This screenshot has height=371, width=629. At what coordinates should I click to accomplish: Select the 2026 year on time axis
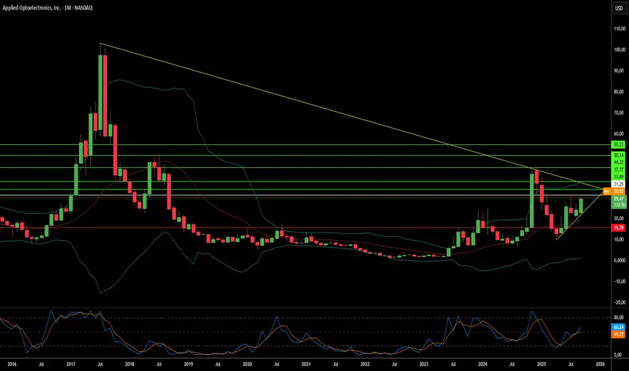[x=600, y=363]
